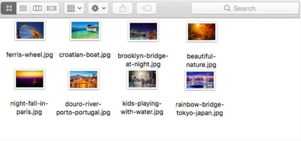Click the Search field

[245, 8]
